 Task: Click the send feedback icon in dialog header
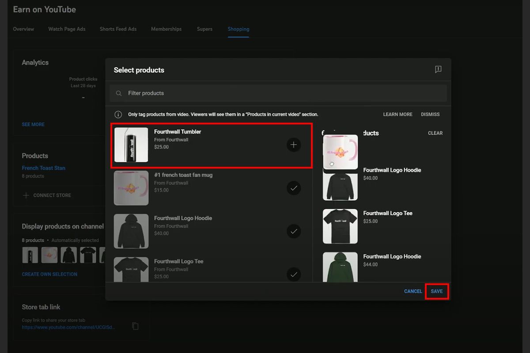pyautogui.click(x=438, y=69)
